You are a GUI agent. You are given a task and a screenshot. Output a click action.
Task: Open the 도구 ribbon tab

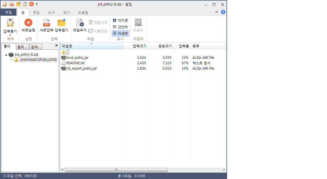tap(51, 13)
